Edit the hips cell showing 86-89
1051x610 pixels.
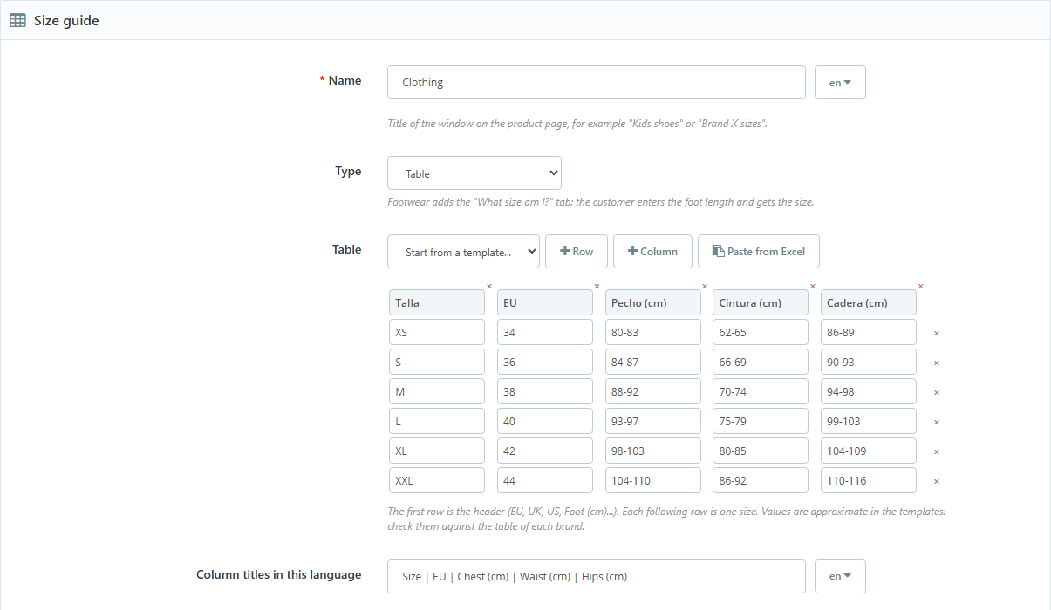click(x=869, y=332)
